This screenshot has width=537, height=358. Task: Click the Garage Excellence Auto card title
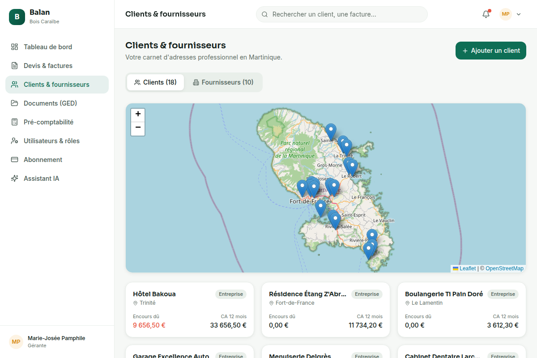click(x=171, y=356)
